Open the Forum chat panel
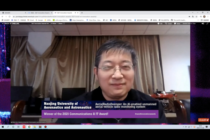Image resolution: width=210 pixels, height=140 pixels. tap(168, 24)
